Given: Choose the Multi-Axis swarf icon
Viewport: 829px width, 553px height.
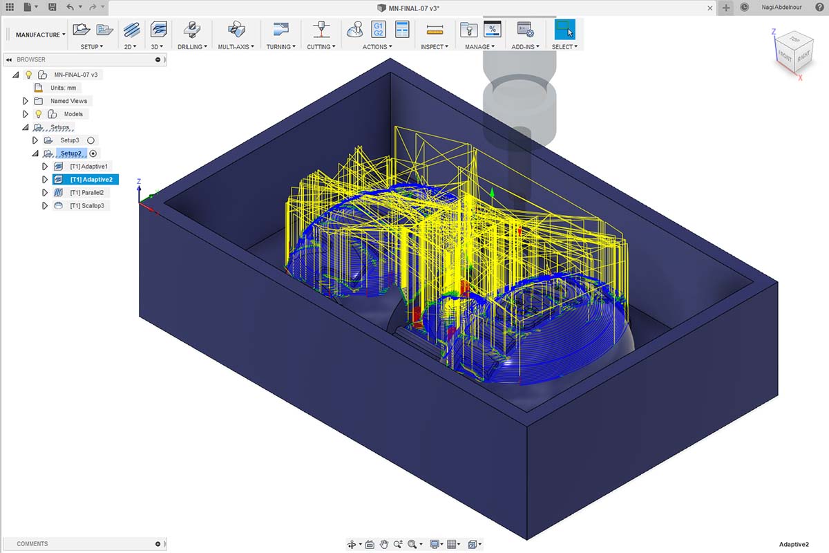Looking at the screenshot, I should (x=236, y=30).
